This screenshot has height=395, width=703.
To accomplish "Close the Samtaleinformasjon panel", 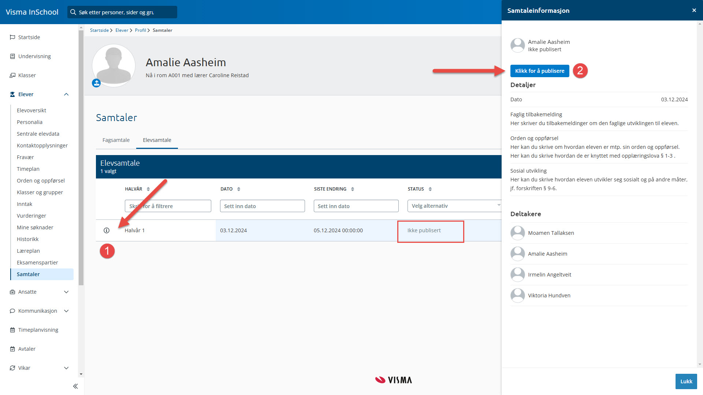I will pos(694,10).
